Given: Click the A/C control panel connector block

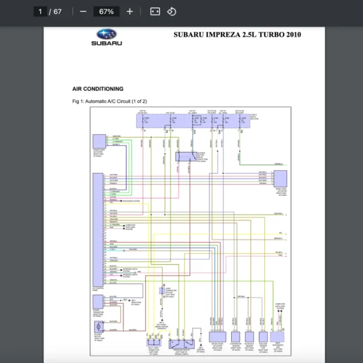Looking at the screenshot, I should tap(97, 229).
